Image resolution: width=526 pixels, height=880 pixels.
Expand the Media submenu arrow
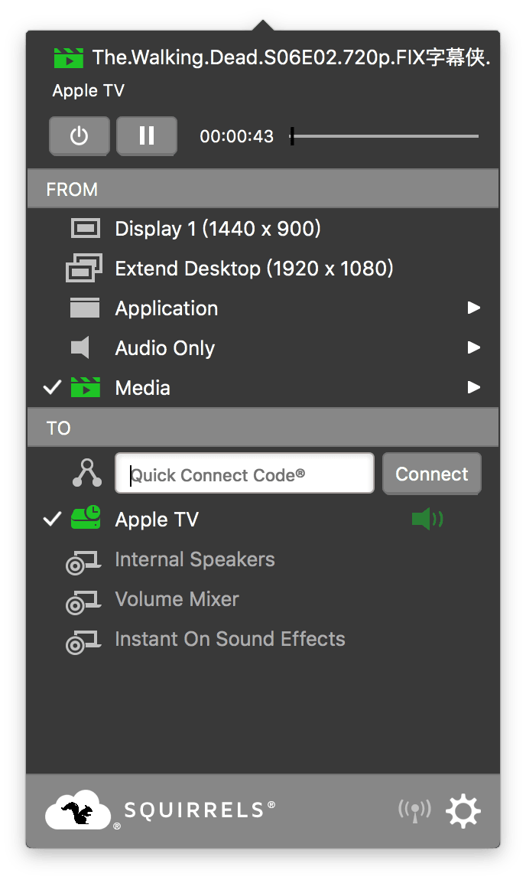click(x=474, y=388)
